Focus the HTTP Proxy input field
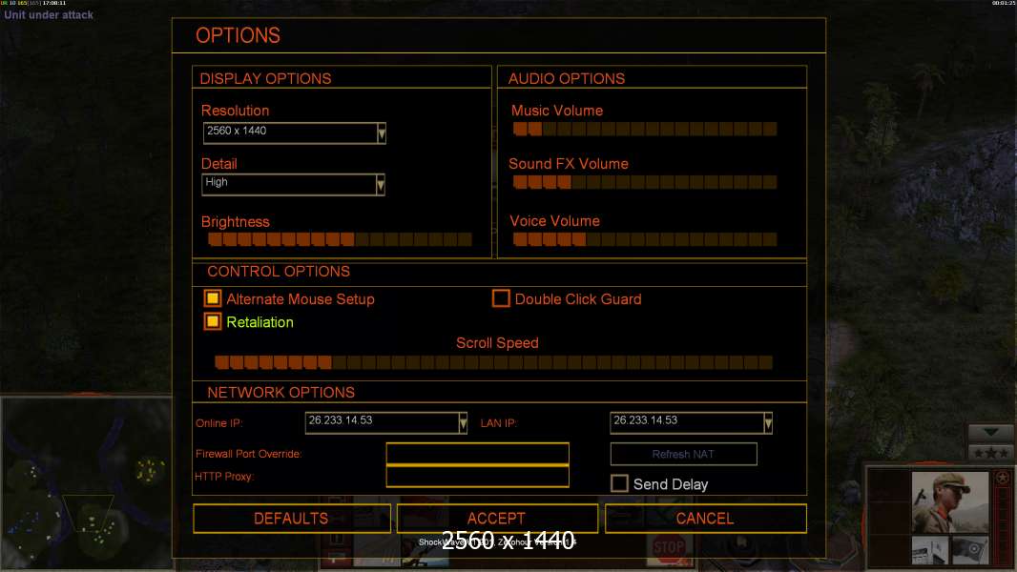This screenshot has width=1017, height=572. pos(477,476)
